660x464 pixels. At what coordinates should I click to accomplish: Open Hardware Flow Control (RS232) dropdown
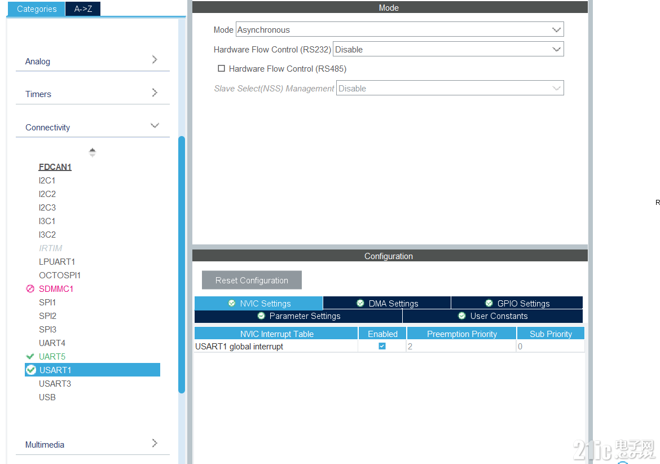click(x=448, y=49)
